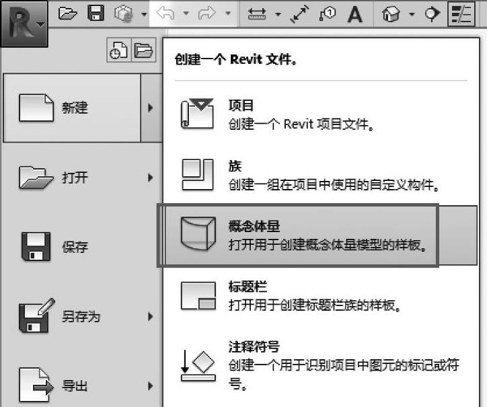Expand the 3D View dropdown arrow
Viewport: 487px width, 407px height.
[412, 14]
